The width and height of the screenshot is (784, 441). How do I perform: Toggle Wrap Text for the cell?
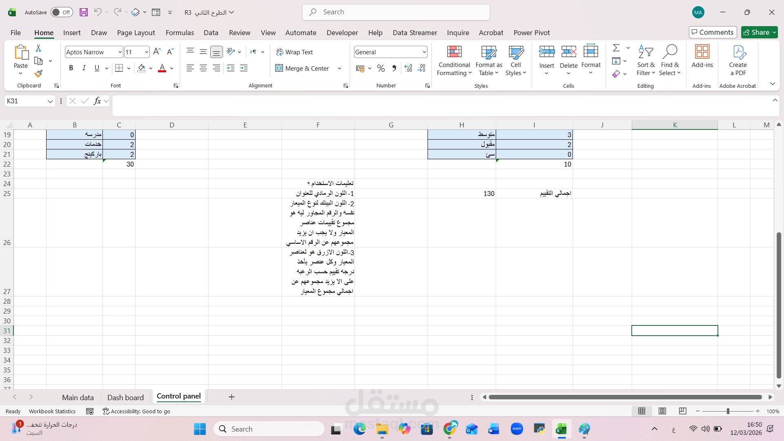[294, 52]
